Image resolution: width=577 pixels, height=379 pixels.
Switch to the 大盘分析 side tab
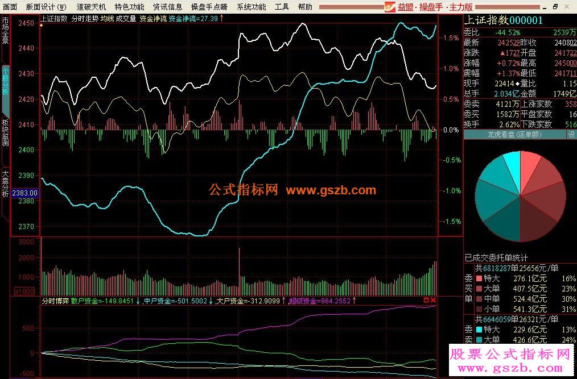pyautogui.click(x=5, y=182)
